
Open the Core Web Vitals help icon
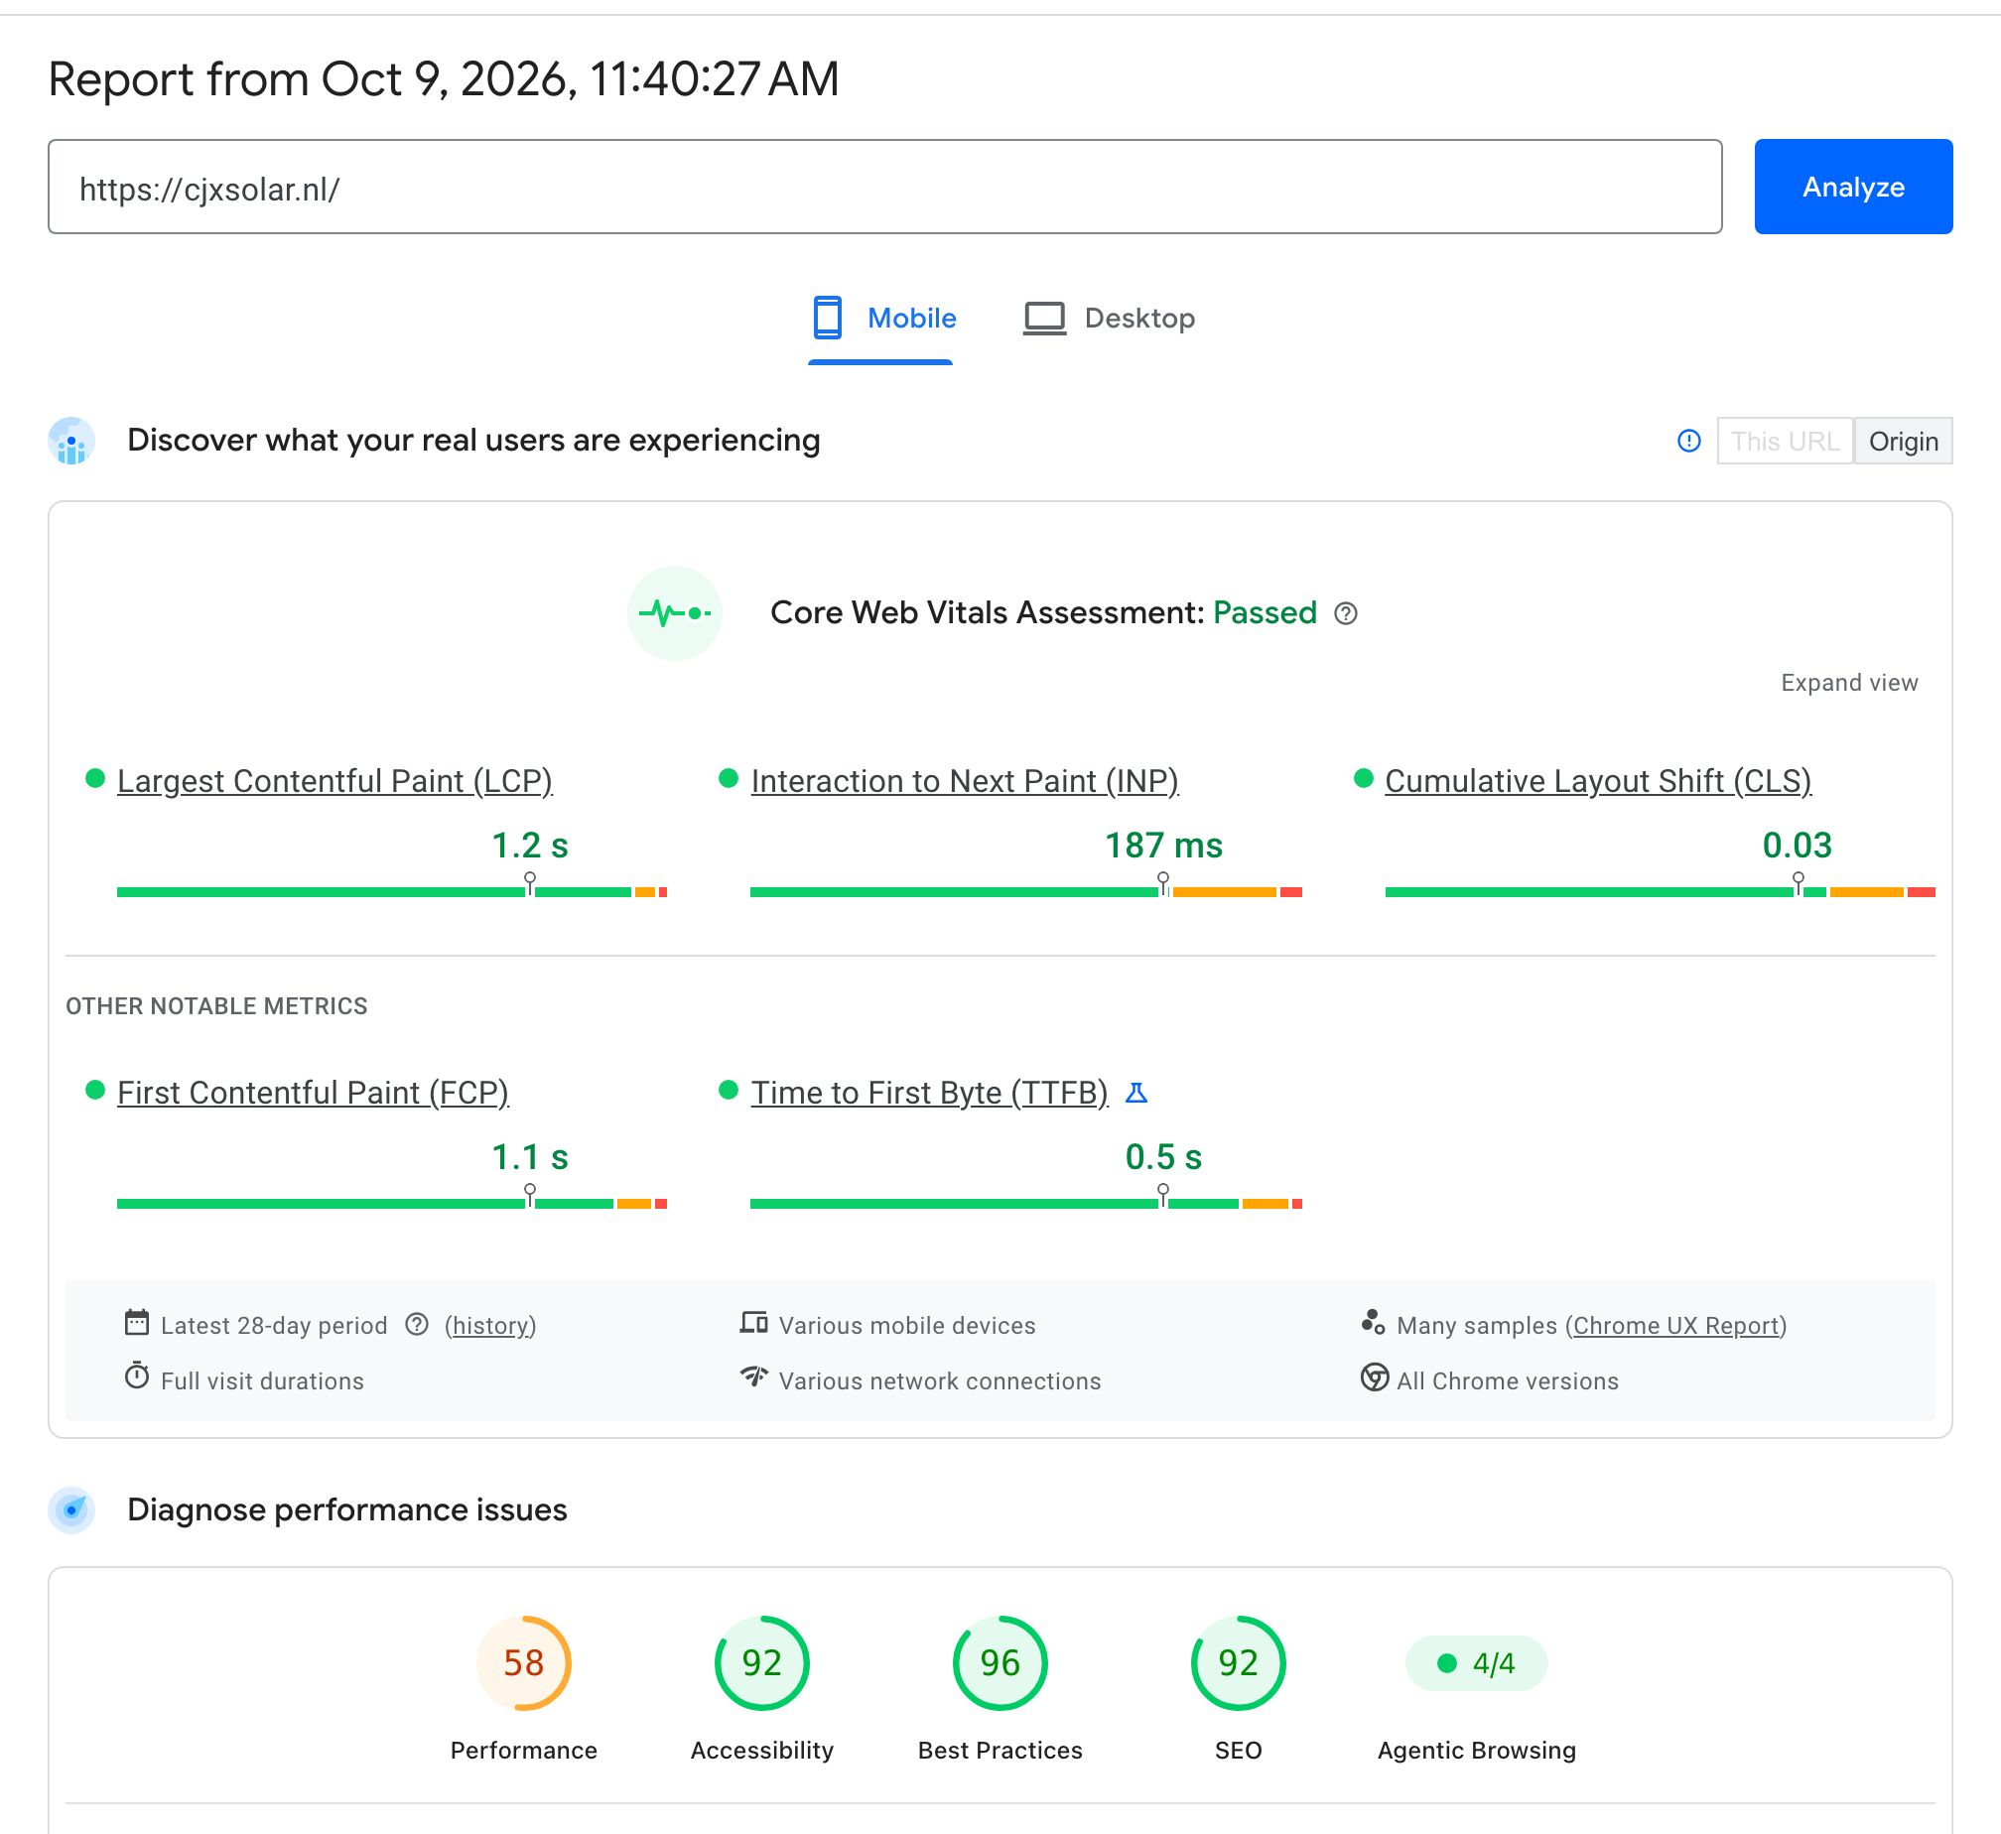[1345, 613]
